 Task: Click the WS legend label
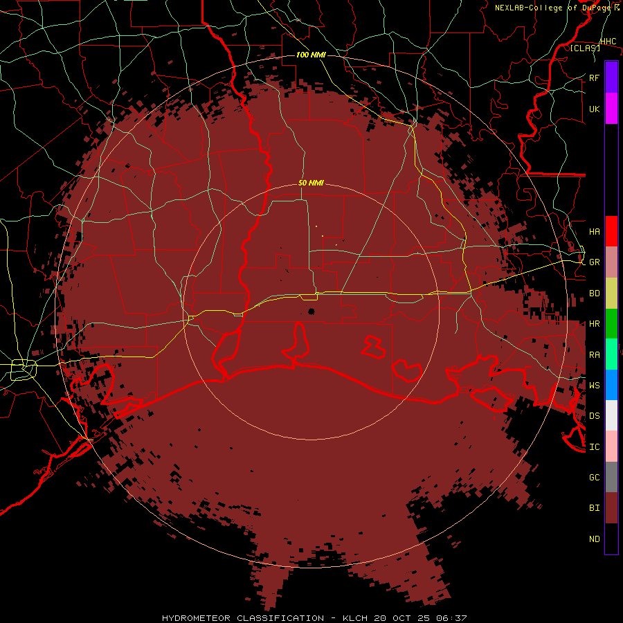595,386
